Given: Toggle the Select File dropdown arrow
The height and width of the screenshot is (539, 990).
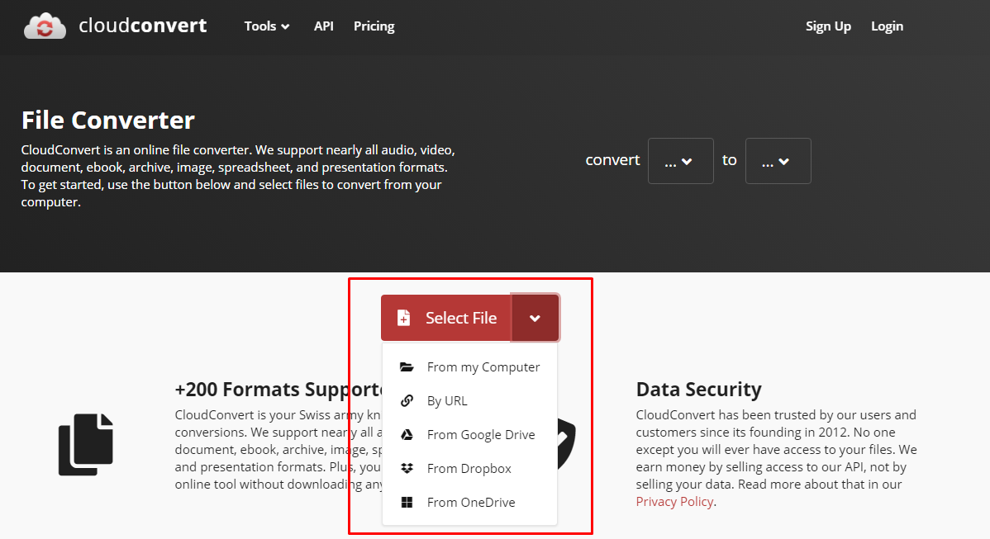Looking at the screenshot, I should [535, 318].
